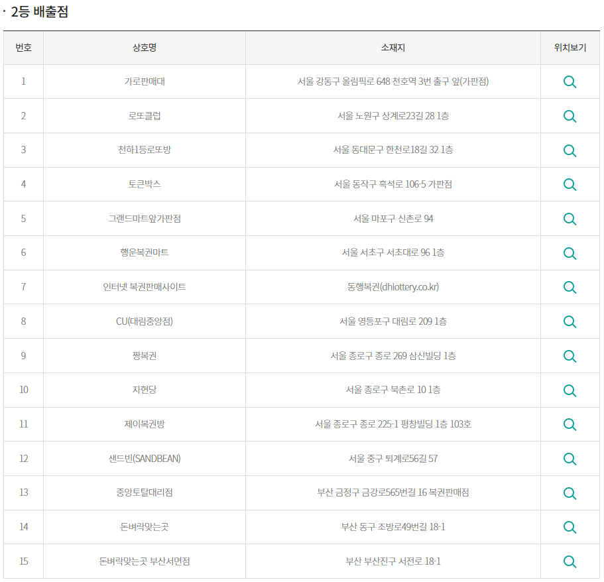Click store name 토큰박스
Screen dimensions: 604x582
pos(145,184)
